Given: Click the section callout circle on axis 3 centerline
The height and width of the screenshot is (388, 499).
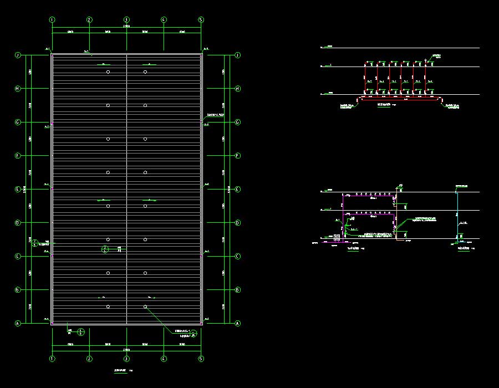Looking at the screenshot, I should tap(105, 249).
